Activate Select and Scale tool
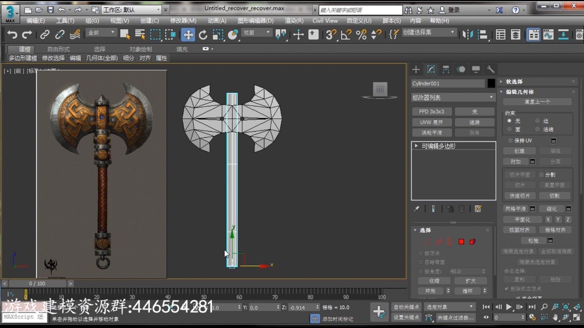The image size is (584, 328). (x=218, y=34)
